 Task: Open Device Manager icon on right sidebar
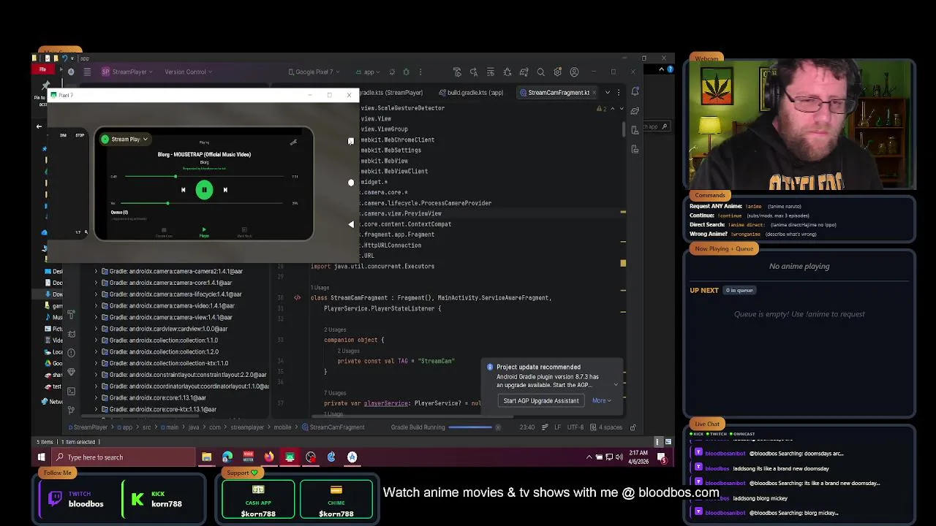[x=635, y=130]
